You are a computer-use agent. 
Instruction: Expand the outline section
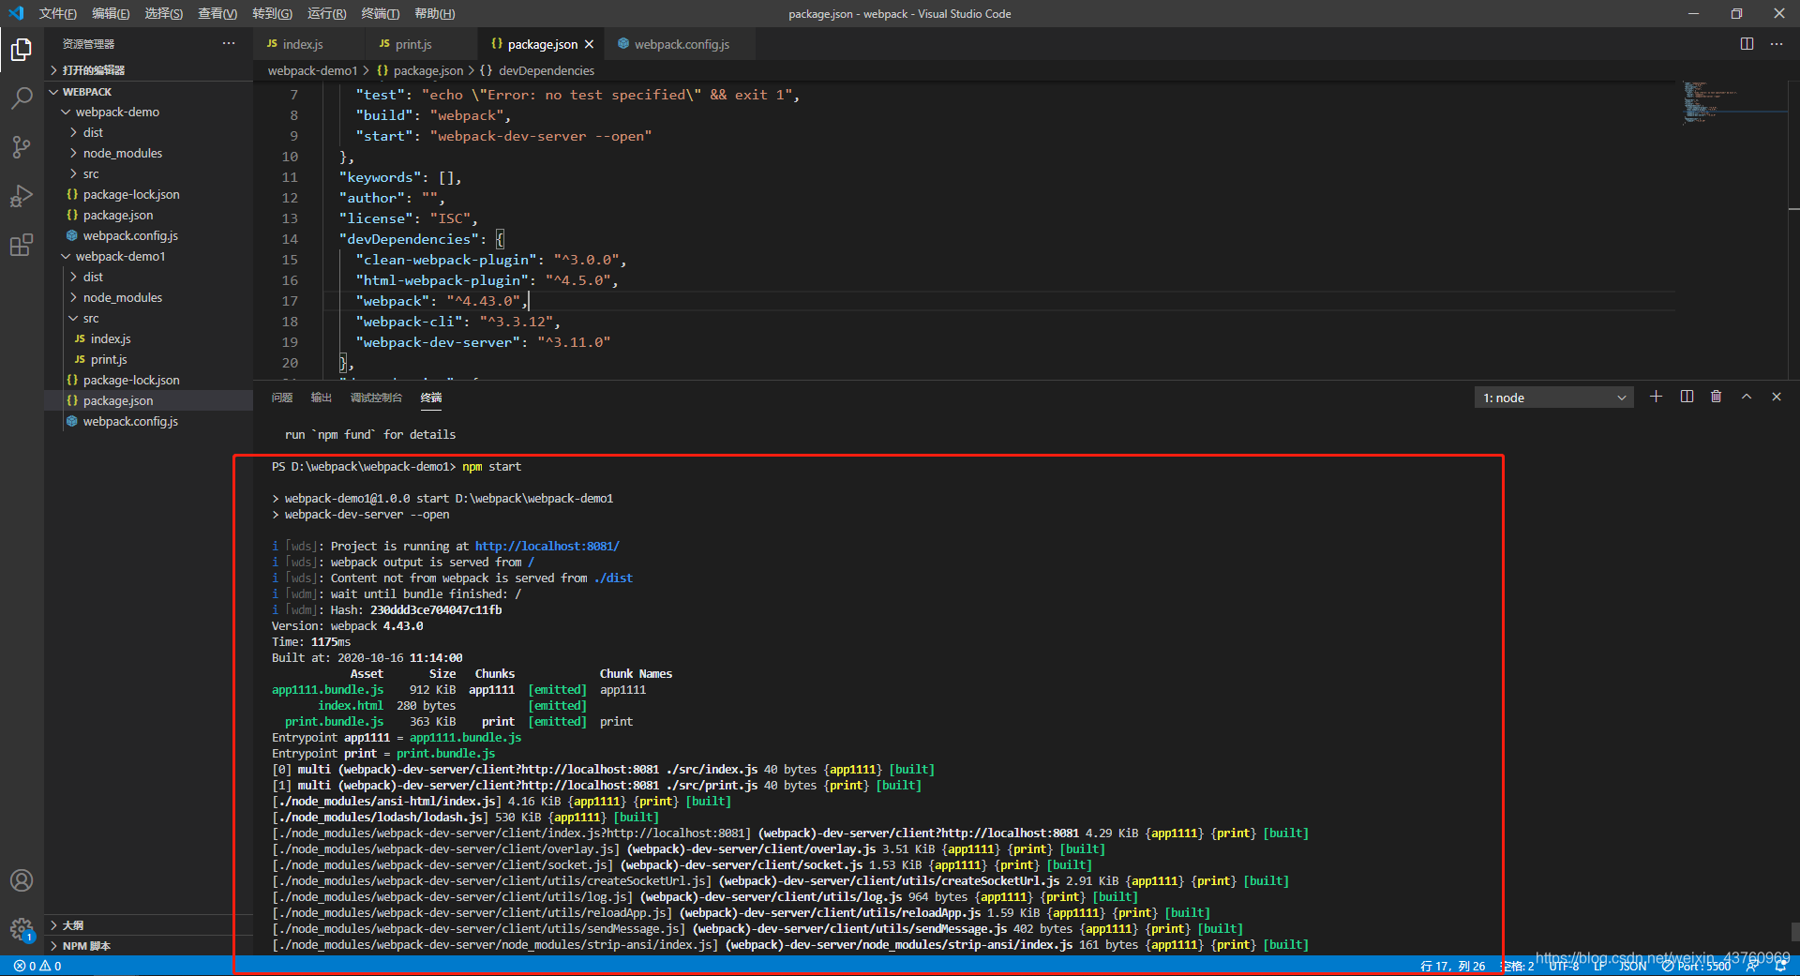coord(72,924)
